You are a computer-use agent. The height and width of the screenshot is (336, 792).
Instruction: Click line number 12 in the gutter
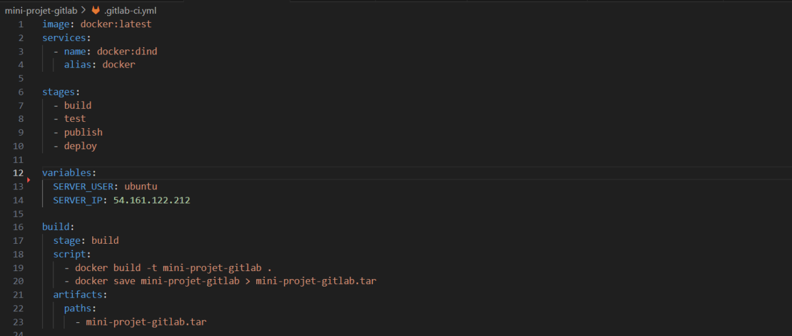click(18, 173)
